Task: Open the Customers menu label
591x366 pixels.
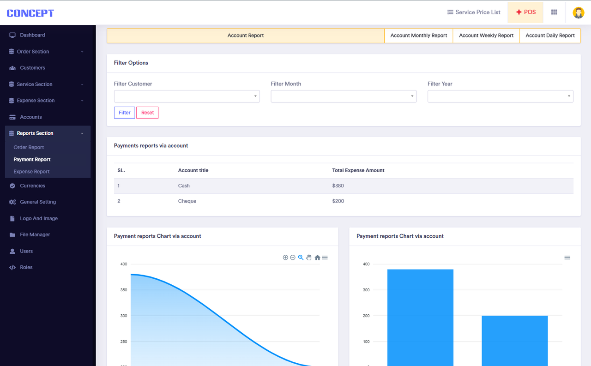Action: (x=32, y=68)
